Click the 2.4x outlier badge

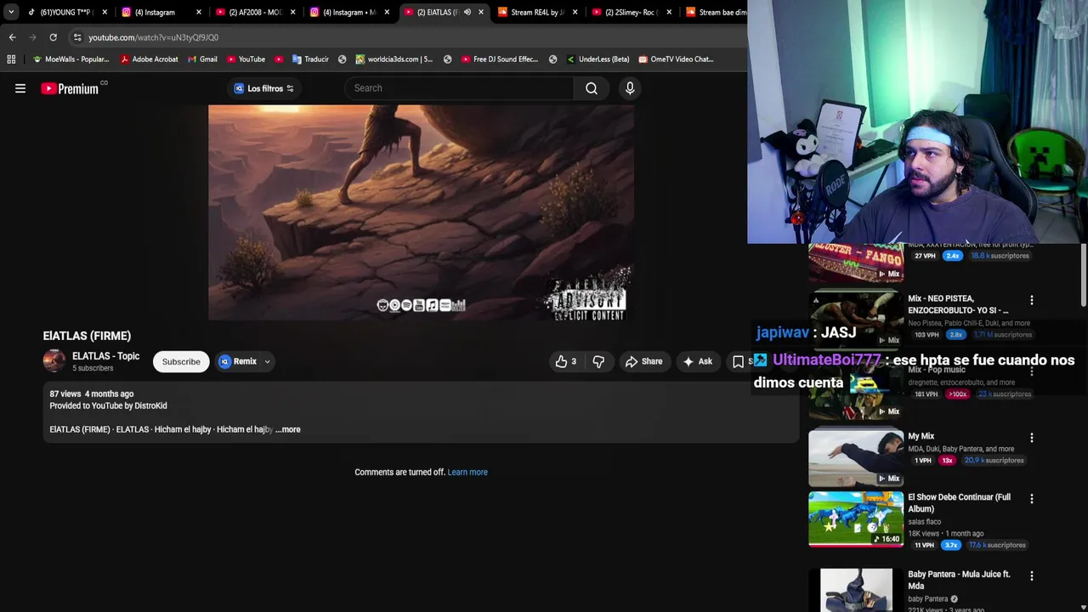tap(953, 256)
